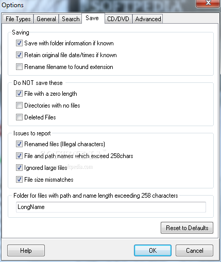Click Reset to Defaults button

click(x=187, y=228)
